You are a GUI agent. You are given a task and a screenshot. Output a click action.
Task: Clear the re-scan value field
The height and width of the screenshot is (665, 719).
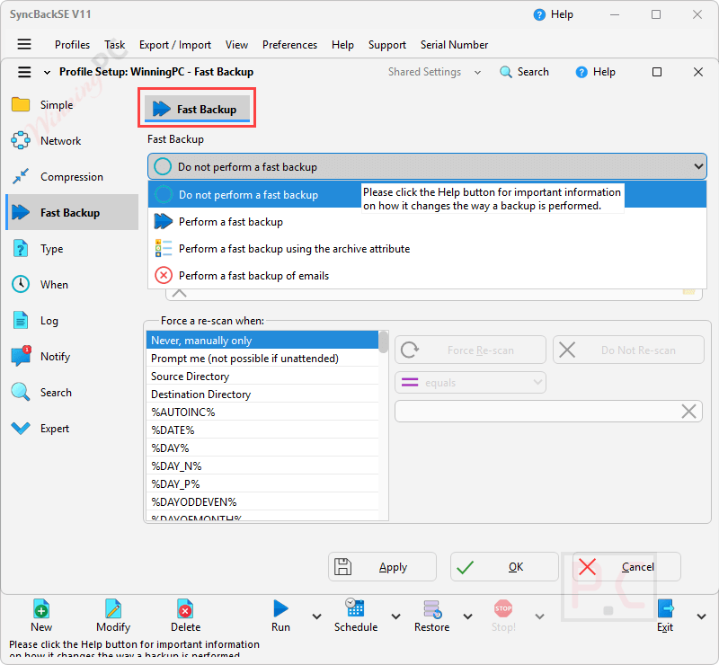[688, 412]
